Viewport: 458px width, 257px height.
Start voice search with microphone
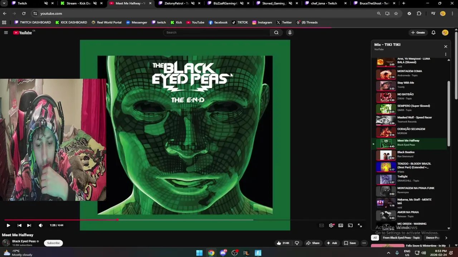[x=290, y=32]
